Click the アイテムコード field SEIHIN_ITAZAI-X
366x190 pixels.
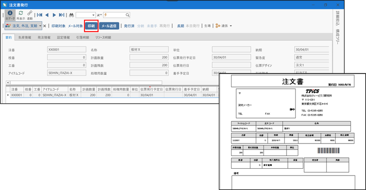click(67, 73)
